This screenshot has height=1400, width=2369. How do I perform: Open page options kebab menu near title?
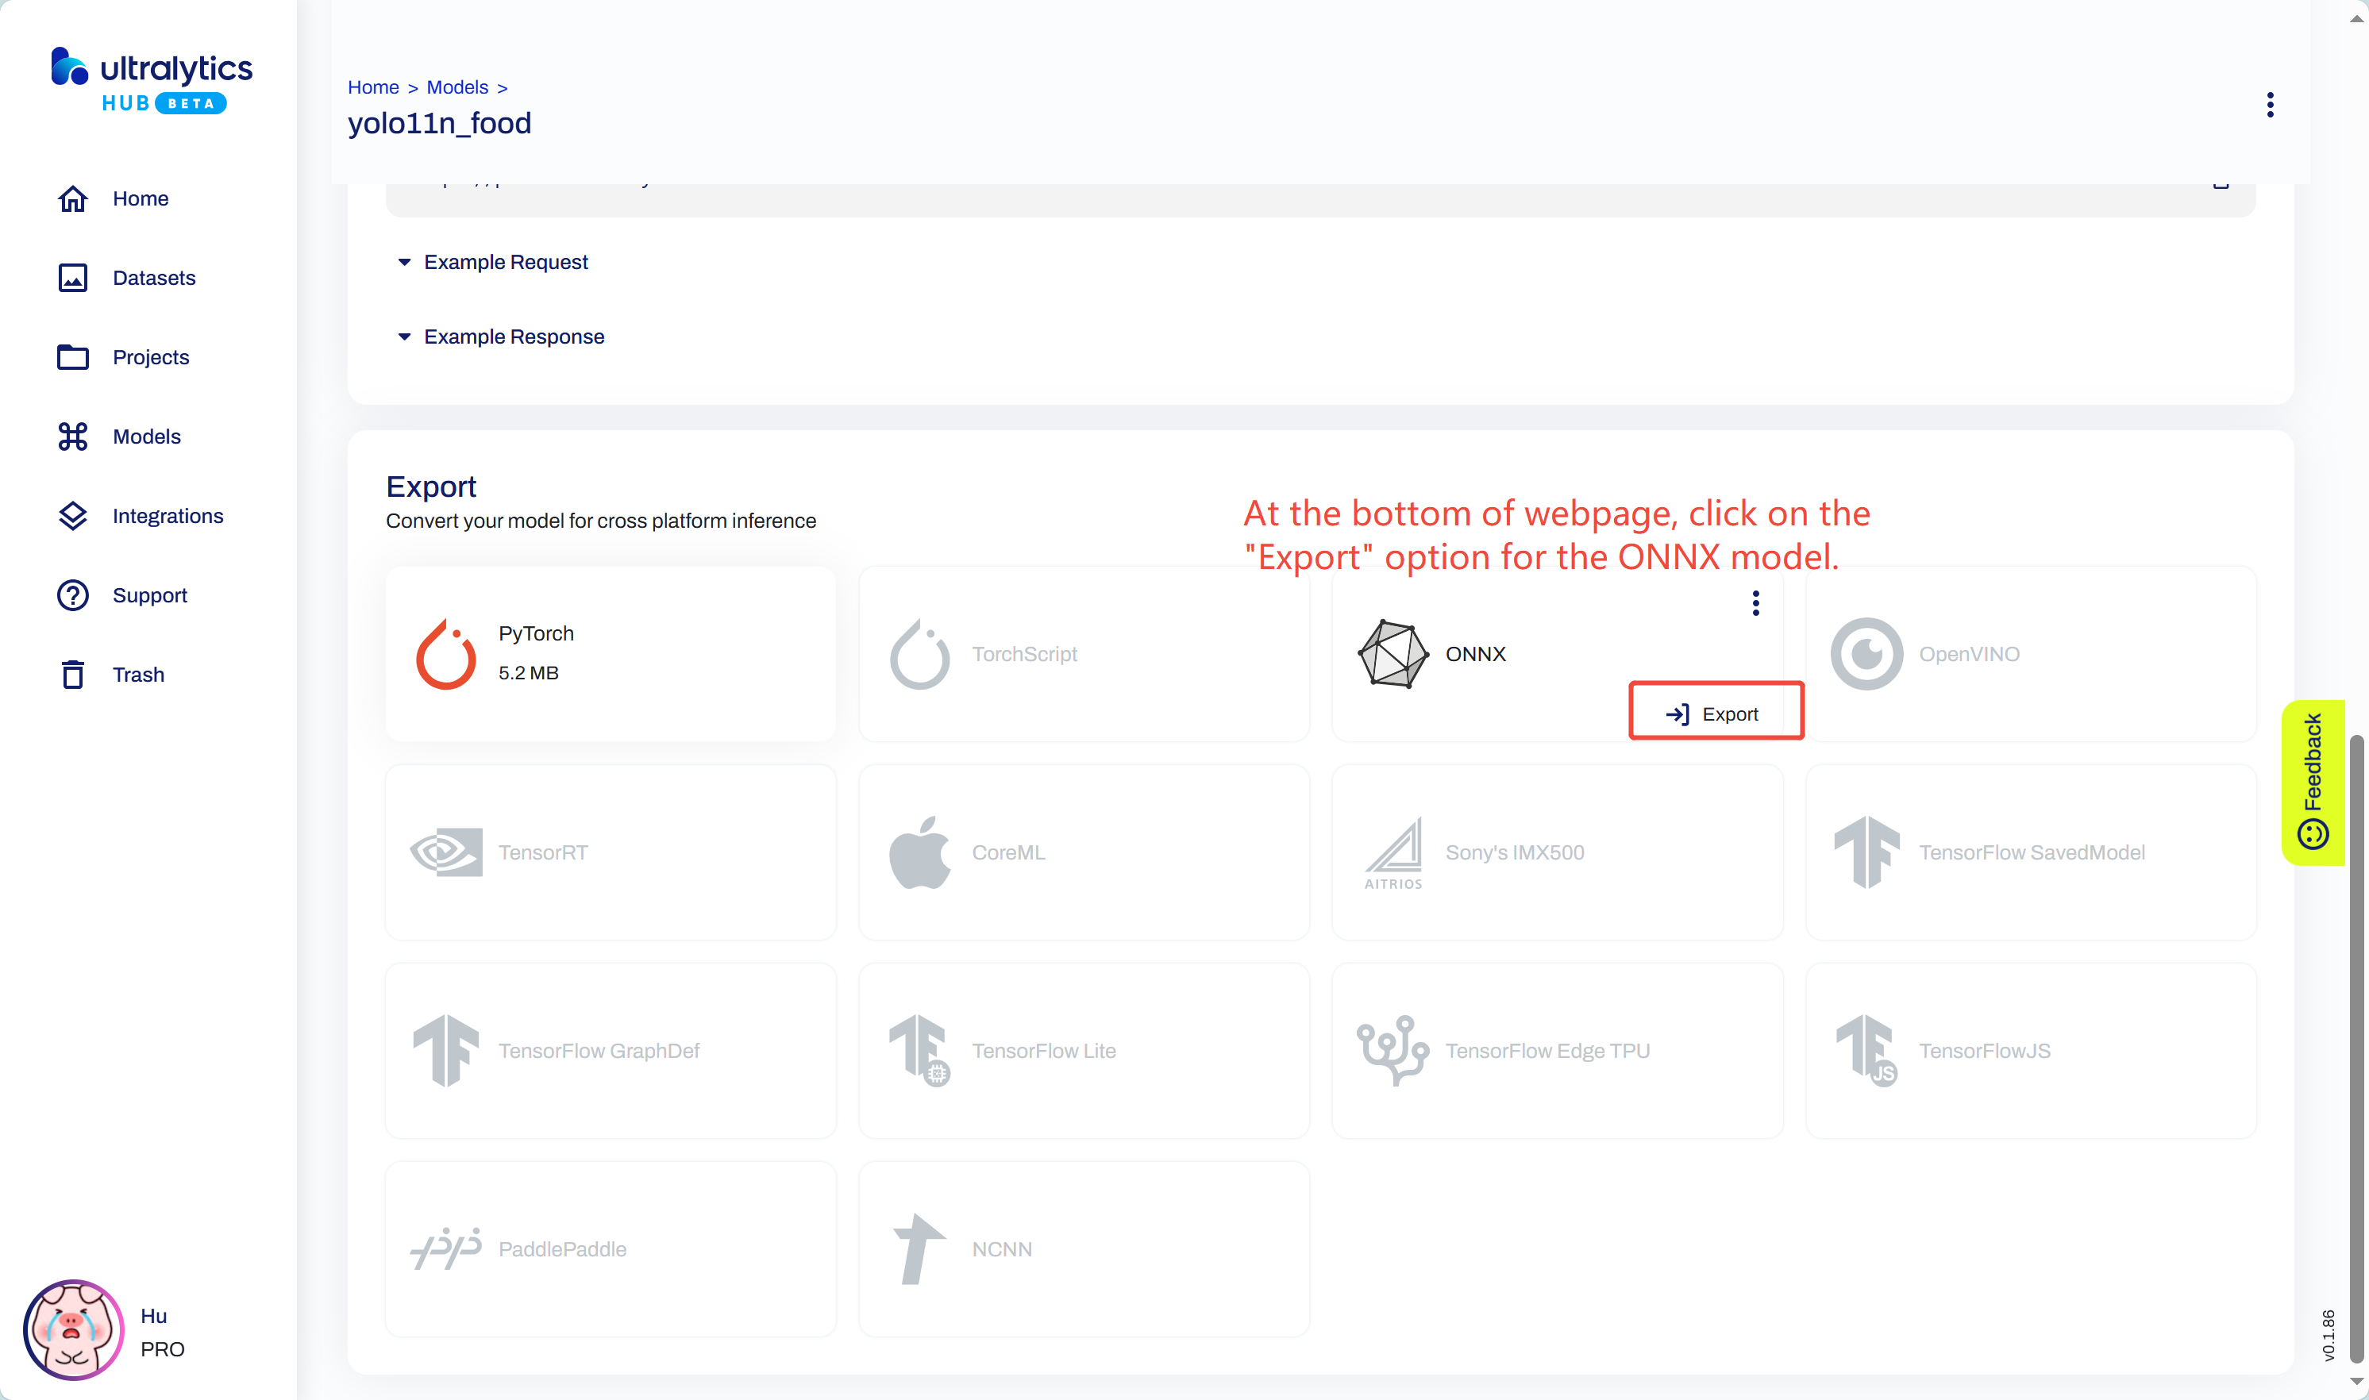click(2269, 105)
